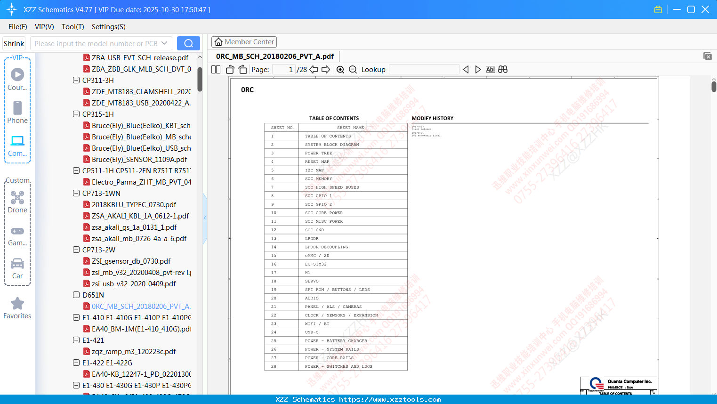Rotate the page clockwise
The height and width of the screenshot is (404, 717).
[243, 69]
